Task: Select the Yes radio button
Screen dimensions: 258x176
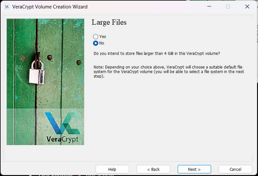Action: pyautogui.click(x=95, y=36)
